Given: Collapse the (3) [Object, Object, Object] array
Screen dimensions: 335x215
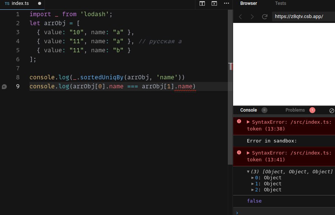Looking at the screenshot, I should [248, 171].
